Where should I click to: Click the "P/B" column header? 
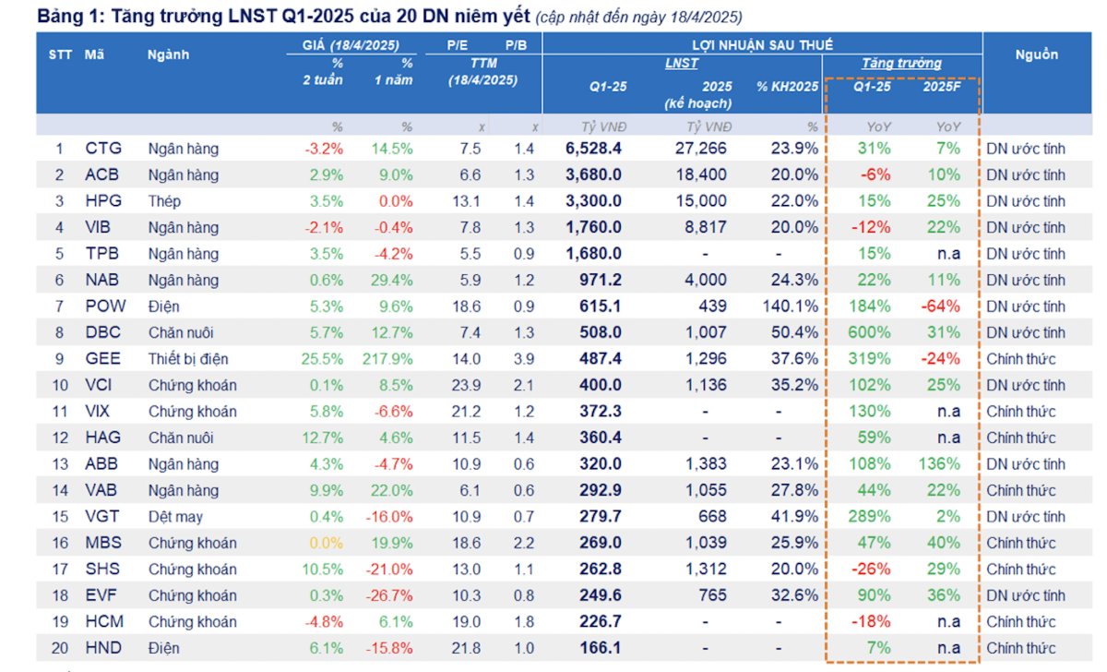pos(516,44)
